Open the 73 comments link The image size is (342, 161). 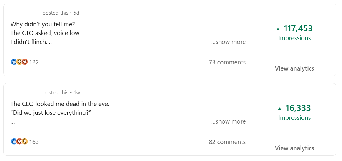click(x=227, y=62)
